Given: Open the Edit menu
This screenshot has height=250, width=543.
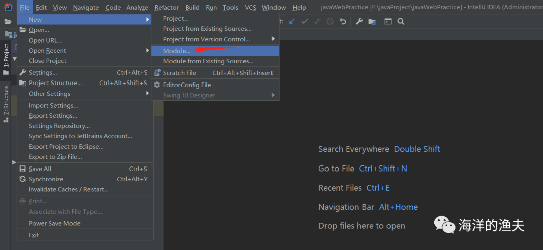Looking at the screenshot, I should point(41,7).
